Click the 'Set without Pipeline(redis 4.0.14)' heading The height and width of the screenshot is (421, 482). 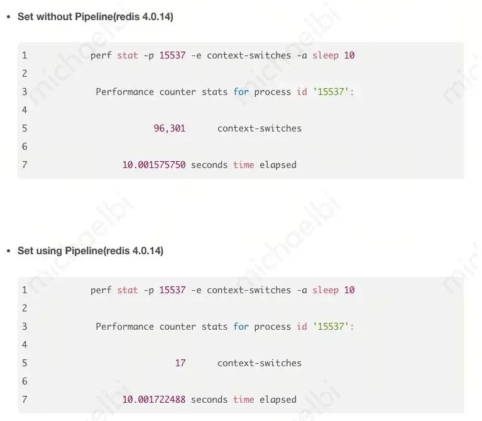tap(96, 16)
